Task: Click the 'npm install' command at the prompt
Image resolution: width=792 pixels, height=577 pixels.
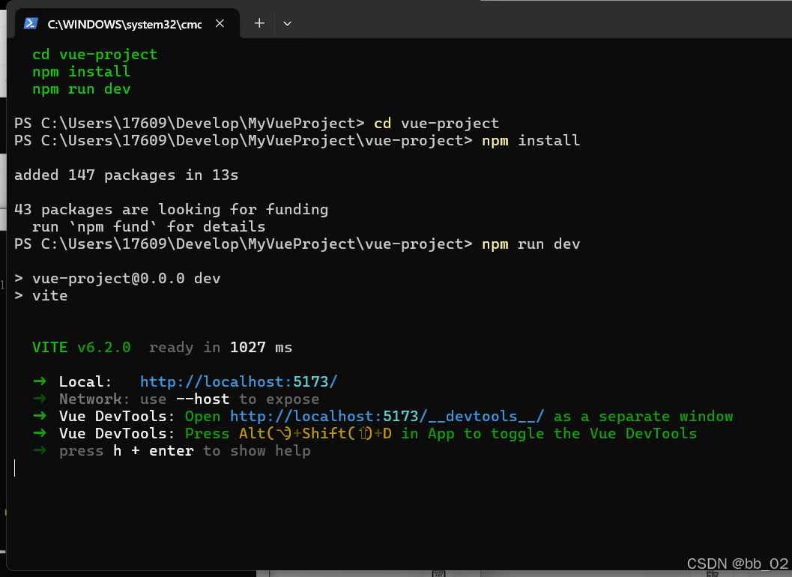Action: (530, 140)
